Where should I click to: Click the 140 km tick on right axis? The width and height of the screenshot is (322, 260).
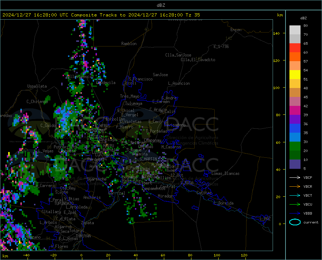tap(276, 34)
